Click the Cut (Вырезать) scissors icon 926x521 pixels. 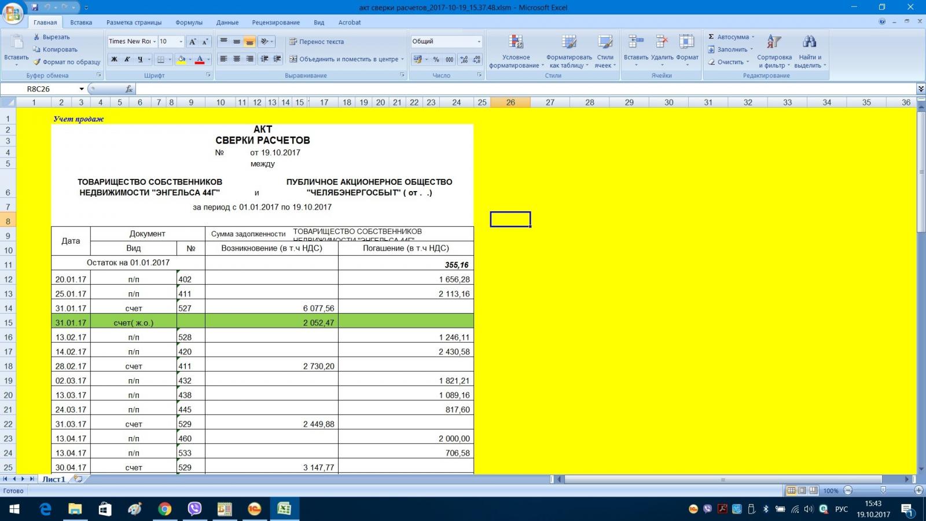click(x=37, y=37)
